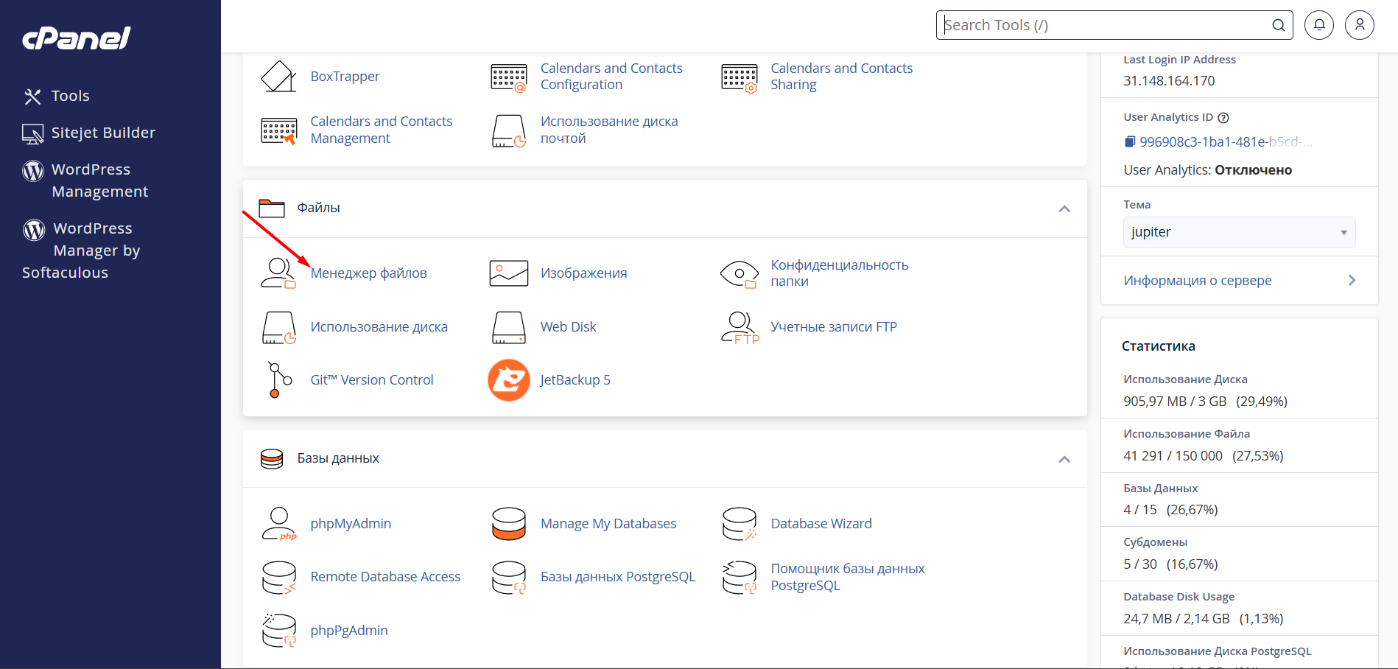
Task: Open the Remote Database Access link
Action: [x=385, y=577]
